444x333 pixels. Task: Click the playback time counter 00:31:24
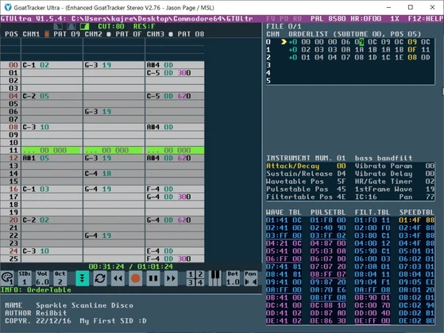pyautogui.click(x=106, y=266)
